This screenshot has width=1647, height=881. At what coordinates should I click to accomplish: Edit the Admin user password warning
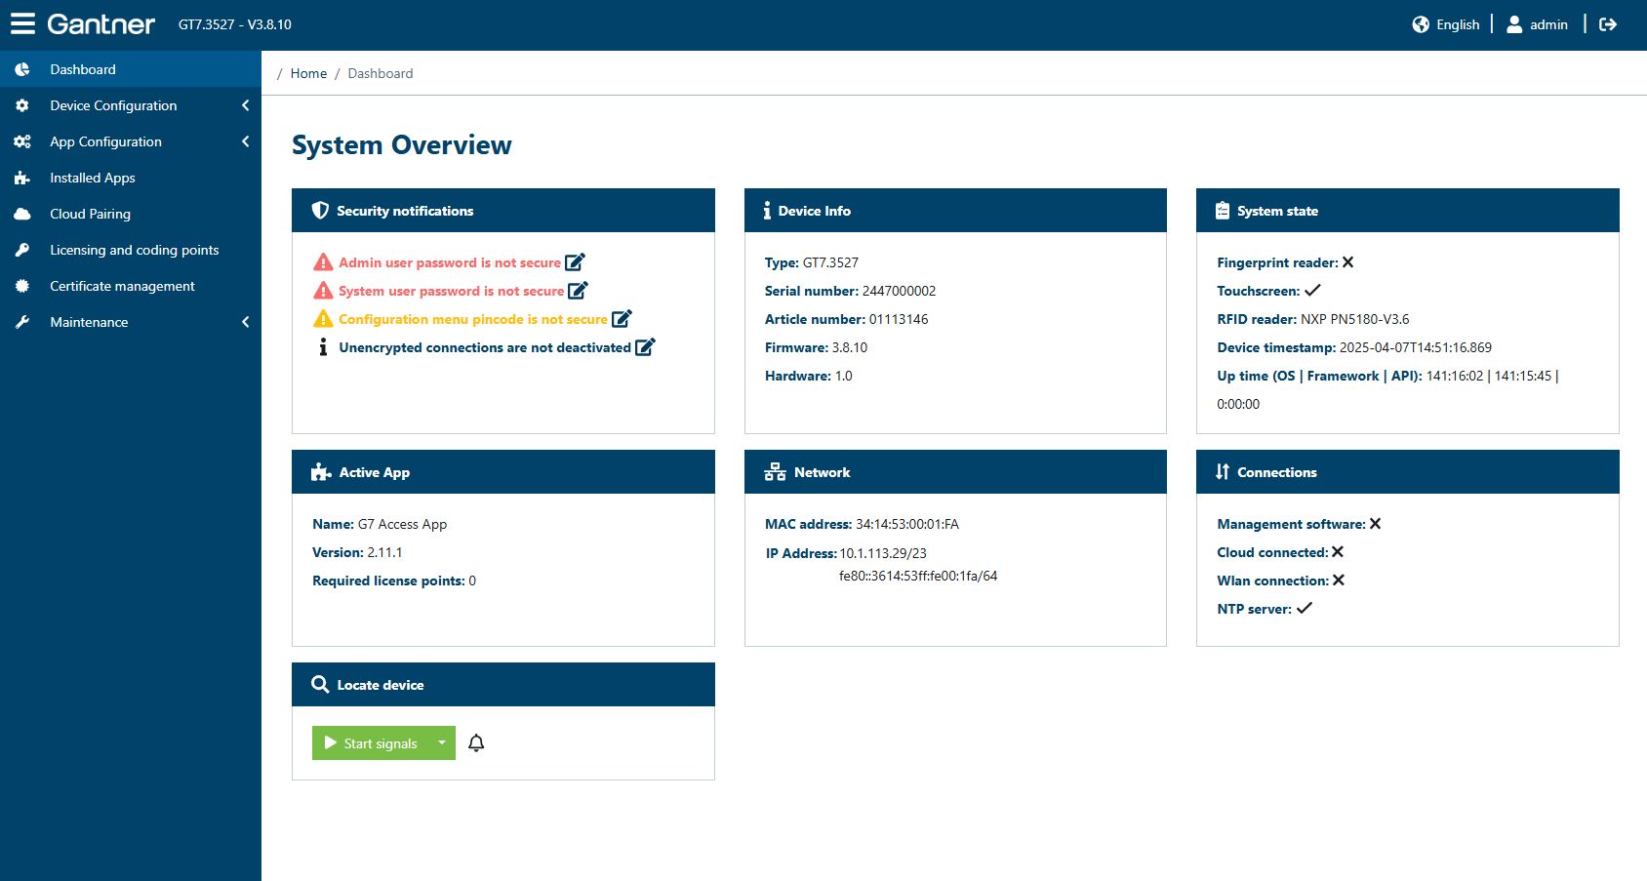(x=575, y=261)
